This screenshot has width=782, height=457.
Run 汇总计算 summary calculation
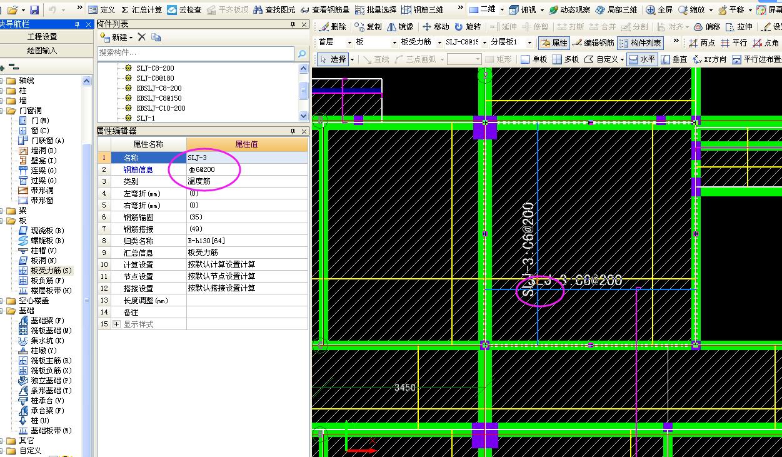(141, 10)
